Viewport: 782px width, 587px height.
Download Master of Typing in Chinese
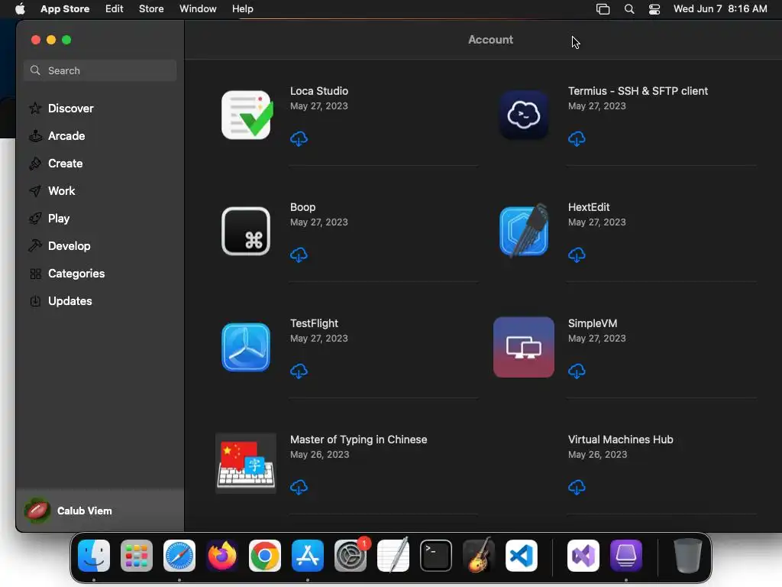(x=299, y=487)
